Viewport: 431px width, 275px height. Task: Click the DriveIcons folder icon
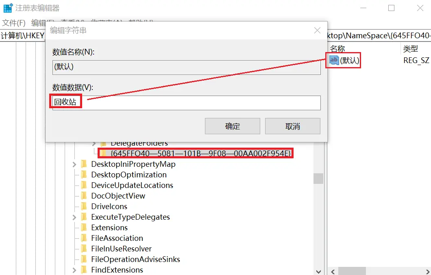[84, 206]
